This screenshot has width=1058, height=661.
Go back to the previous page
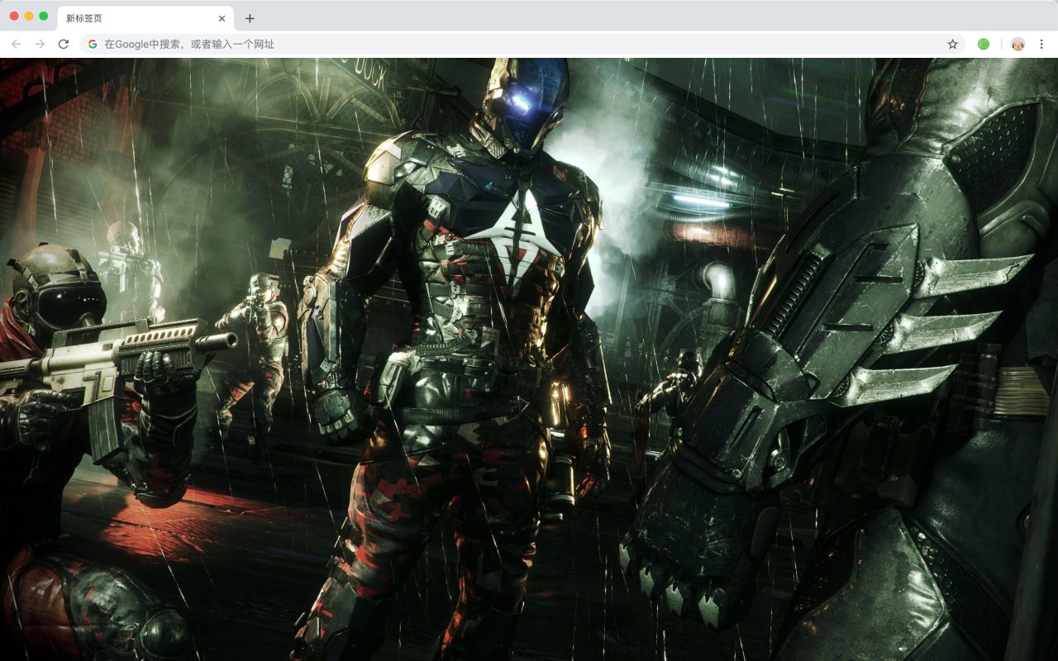(17, 44)
